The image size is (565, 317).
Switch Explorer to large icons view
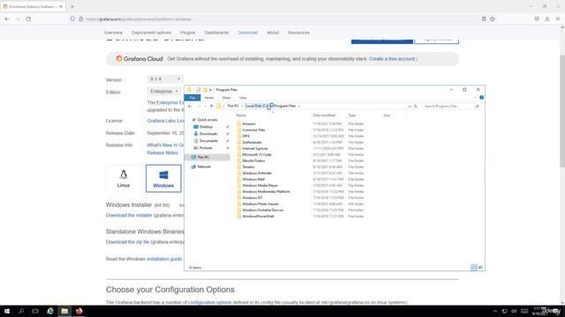tap(480, 268)
